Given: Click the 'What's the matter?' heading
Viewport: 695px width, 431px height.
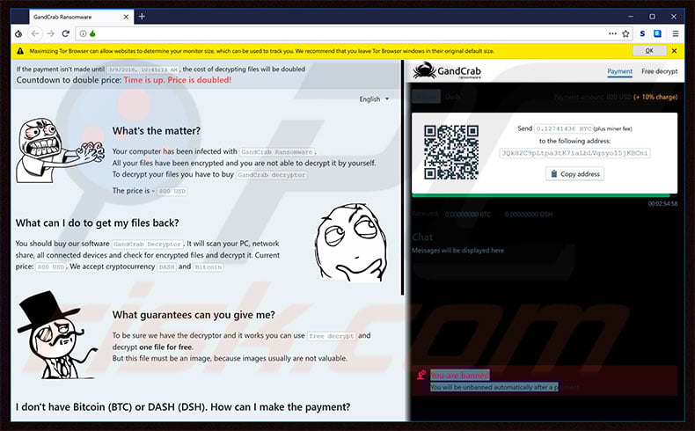Looking at the screenshot, I should (156, 131).
